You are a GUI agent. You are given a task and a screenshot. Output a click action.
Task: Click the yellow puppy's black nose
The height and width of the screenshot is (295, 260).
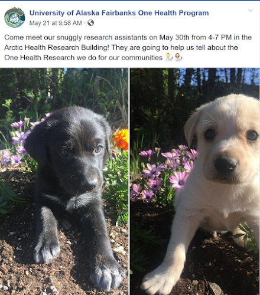point(226,165)
